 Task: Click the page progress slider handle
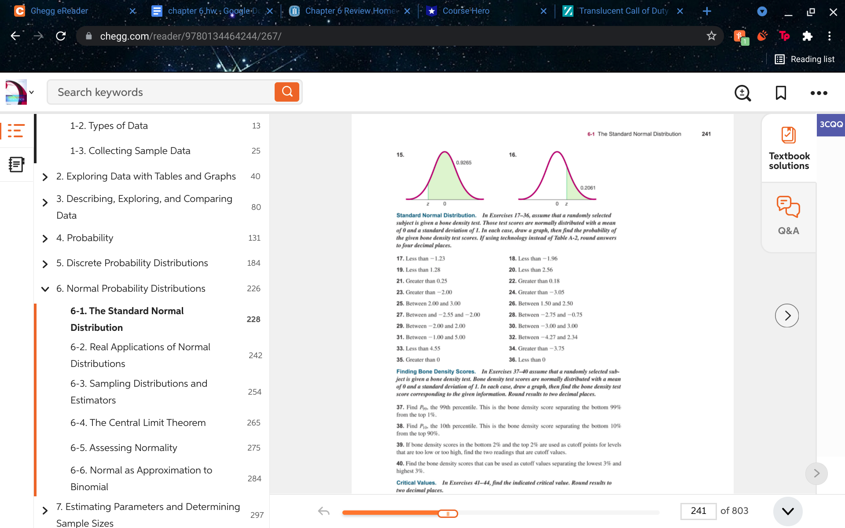(448, 513)
